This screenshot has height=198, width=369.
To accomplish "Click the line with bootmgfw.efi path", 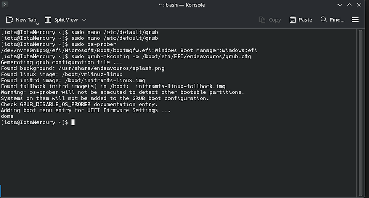I will [129, 50].
